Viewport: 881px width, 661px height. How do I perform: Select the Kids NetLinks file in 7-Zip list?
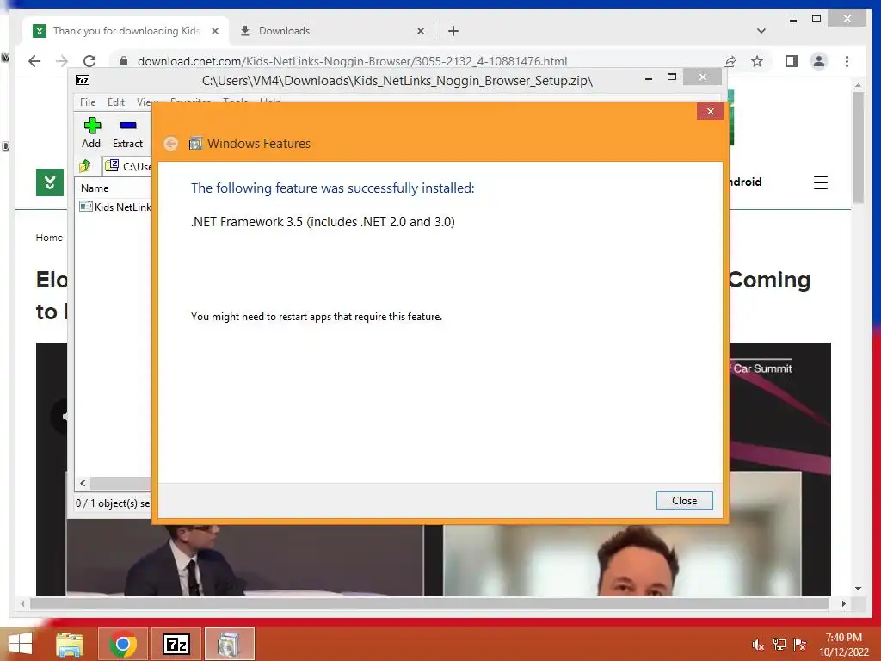pos(116,207)
